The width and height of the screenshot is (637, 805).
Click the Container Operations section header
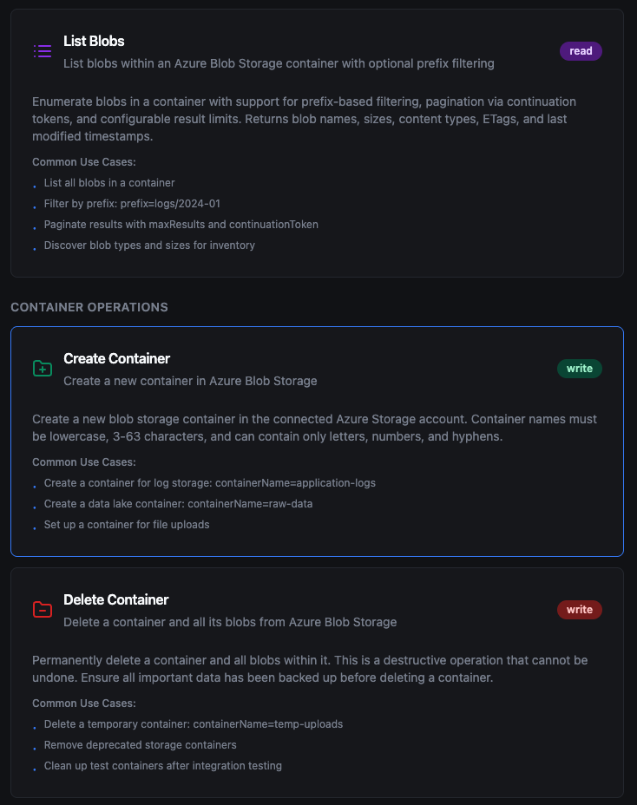click(89, 307)
